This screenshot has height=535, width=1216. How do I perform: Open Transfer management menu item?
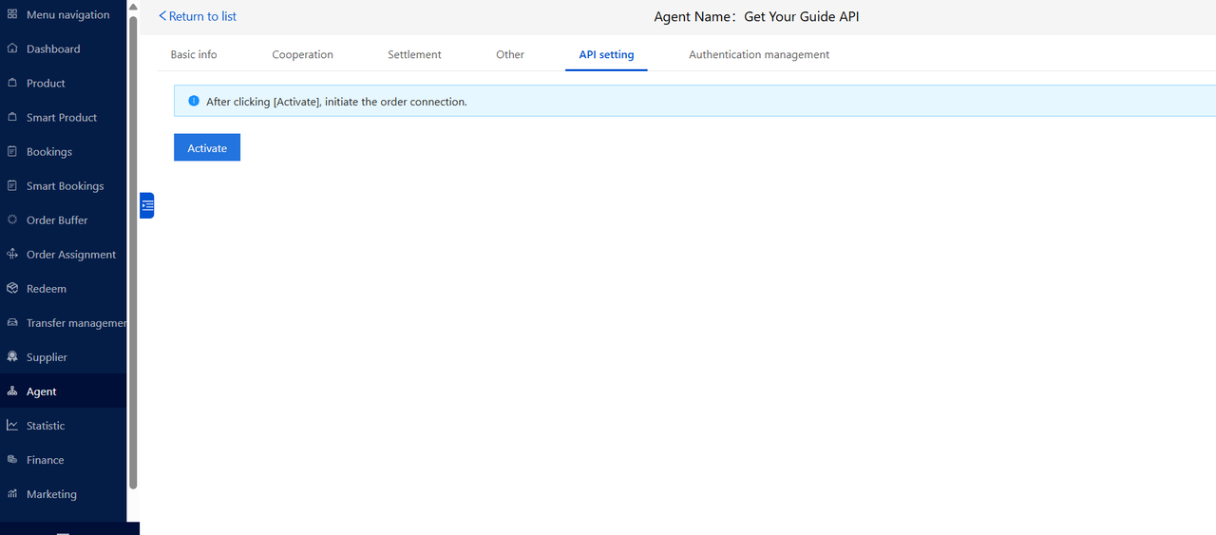point(76,323)
